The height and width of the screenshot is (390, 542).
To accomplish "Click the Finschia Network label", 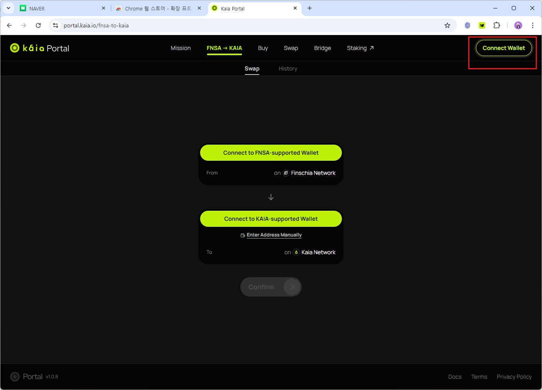I will (313, 173).
